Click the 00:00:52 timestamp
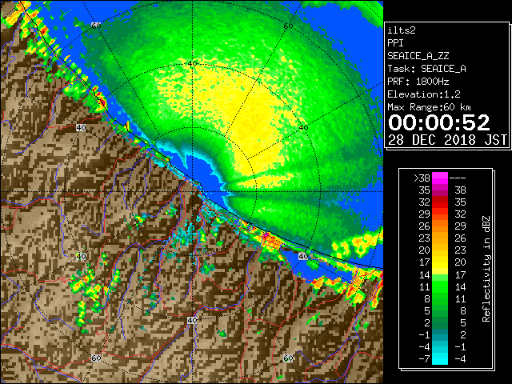 (439, 122)
